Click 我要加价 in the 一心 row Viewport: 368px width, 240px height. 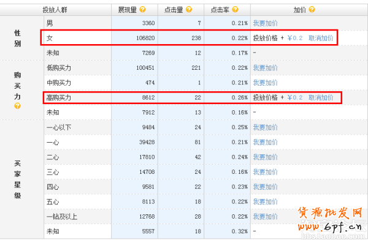tap(265, 142)
